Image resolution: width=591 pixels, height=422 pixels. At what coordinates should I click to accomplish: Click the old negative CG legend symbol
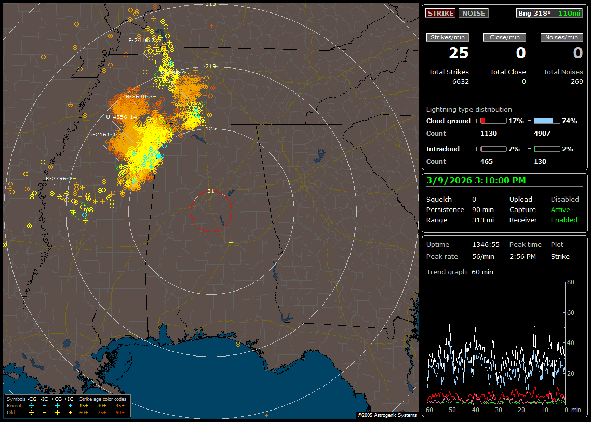[x=31, y=412]
